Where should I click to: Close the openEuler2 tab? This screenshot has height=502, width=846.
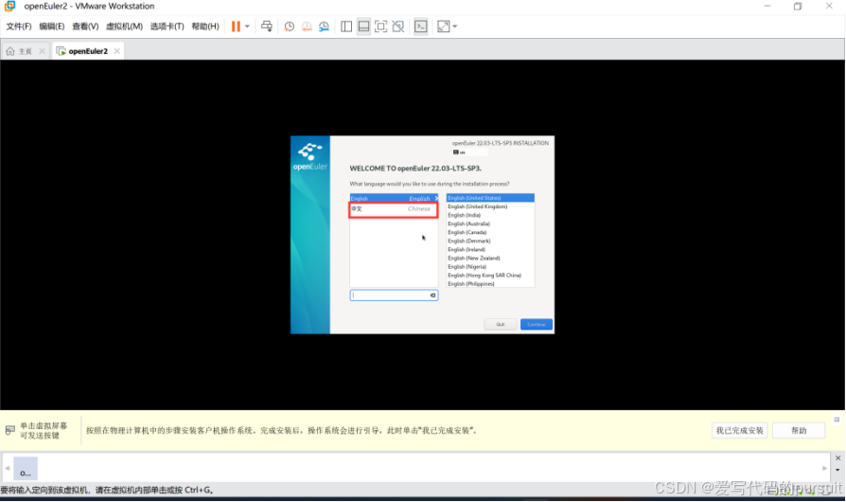tap(116, 51)
